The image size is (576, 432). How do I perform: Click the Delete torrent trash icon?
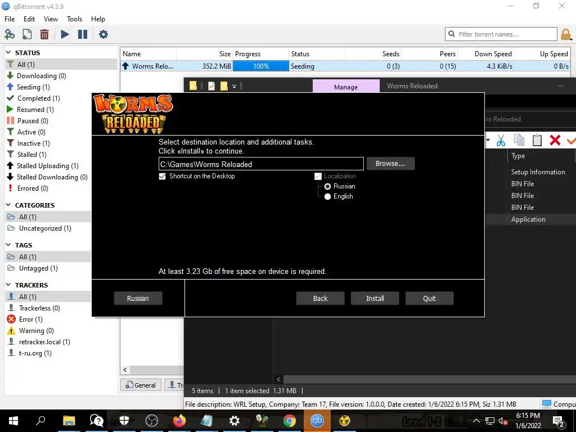(44, 34)
